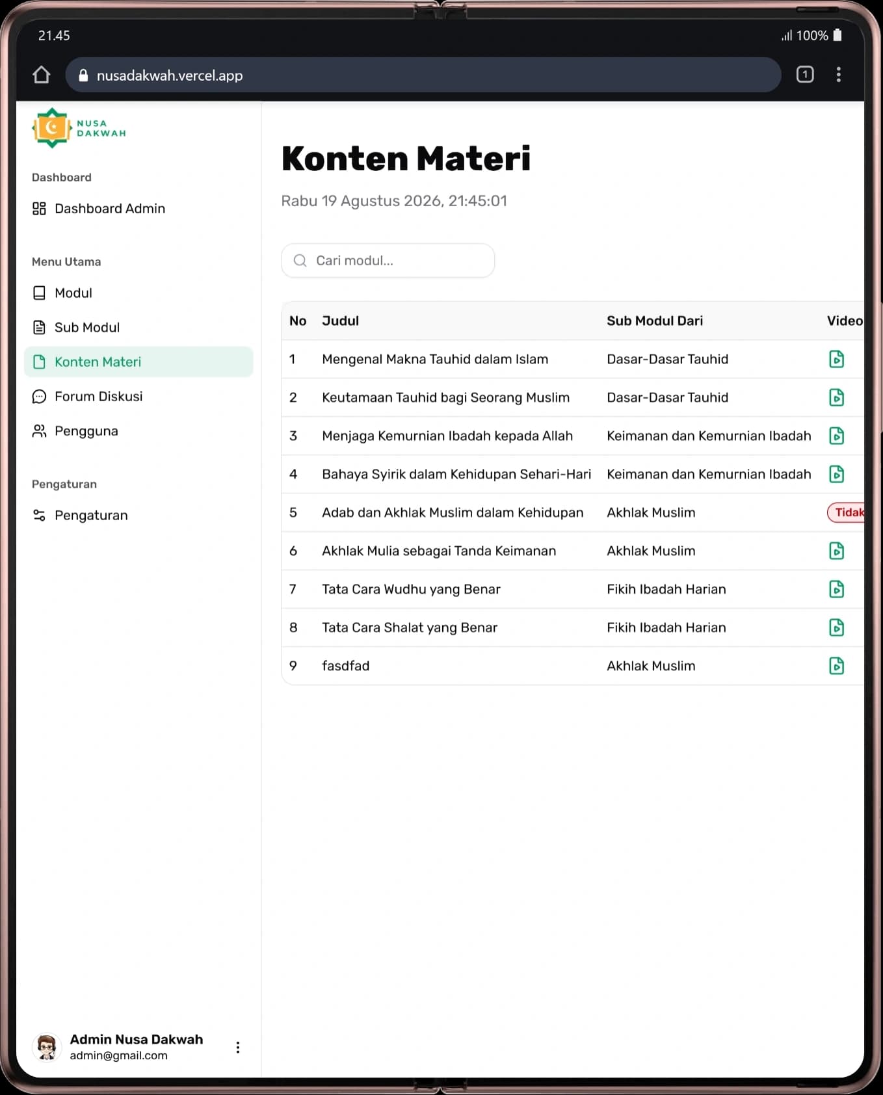The width and height of the screenshot is (883, 1095).
Task: Open the Sub Modul menu item
Action: tap(138, 328)
